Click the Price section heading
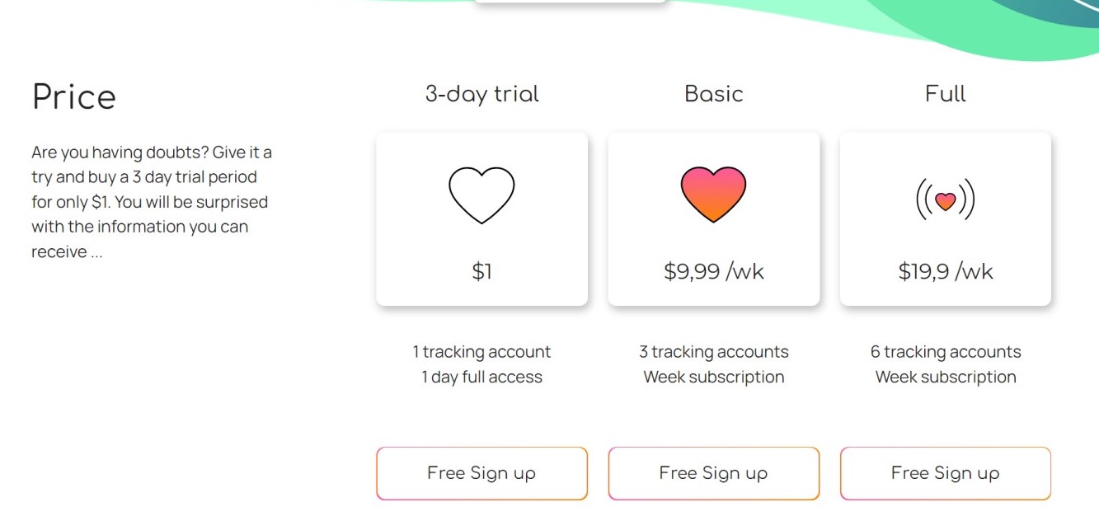1099x516 pixels. pyautogui.click(x=74, y=97)
